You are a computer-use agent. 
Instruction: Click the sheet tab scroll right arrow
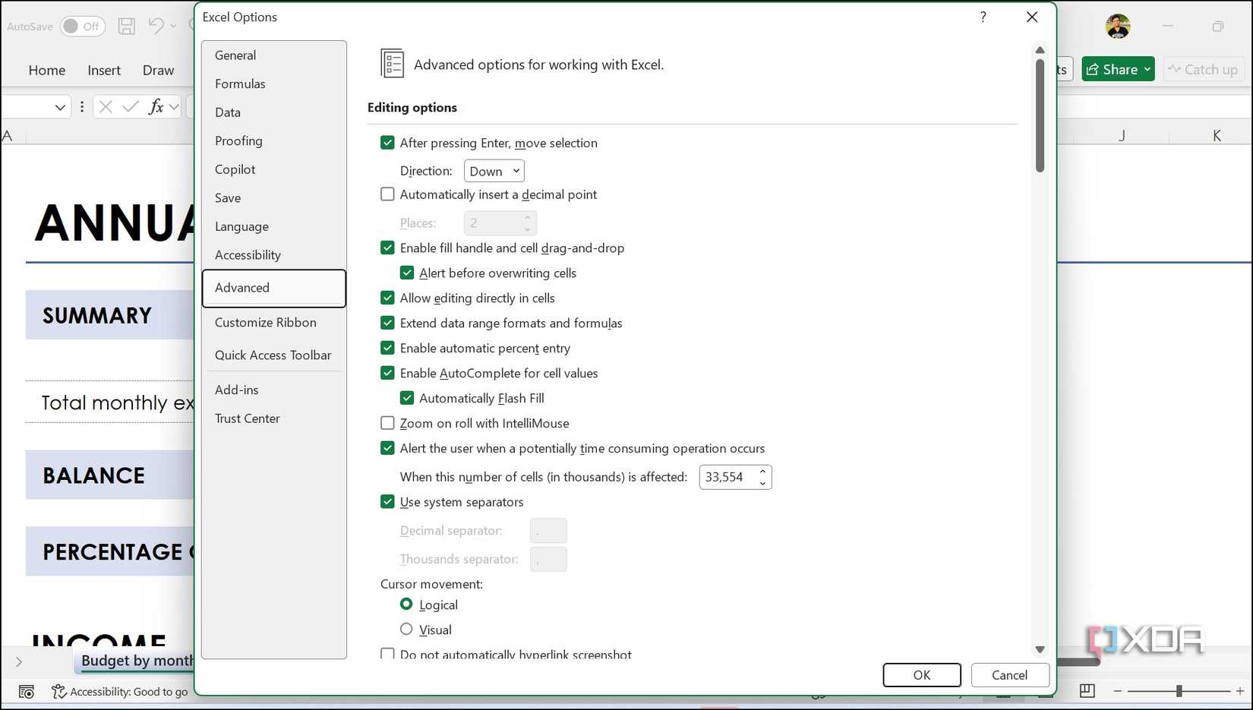pyautogui.click(x=19, y=661)
